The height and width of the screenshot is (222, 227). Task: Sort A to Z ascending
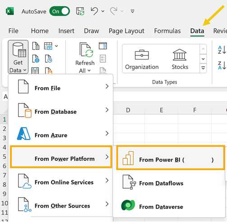tap(222, 50)
